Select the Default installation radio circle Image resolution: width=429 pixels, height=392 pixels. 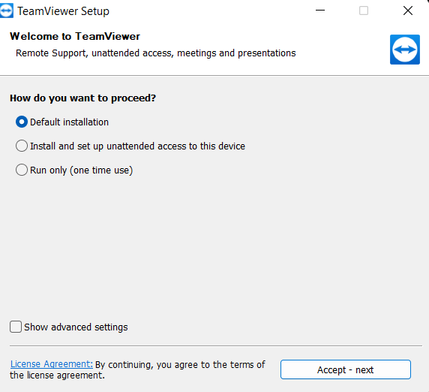point(22,122)
